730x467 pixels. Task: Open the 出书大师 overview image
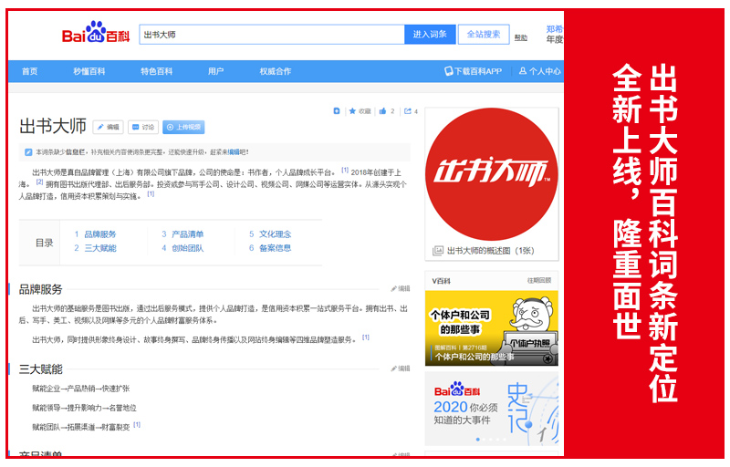pyautogui.click(x=491, y=174)
